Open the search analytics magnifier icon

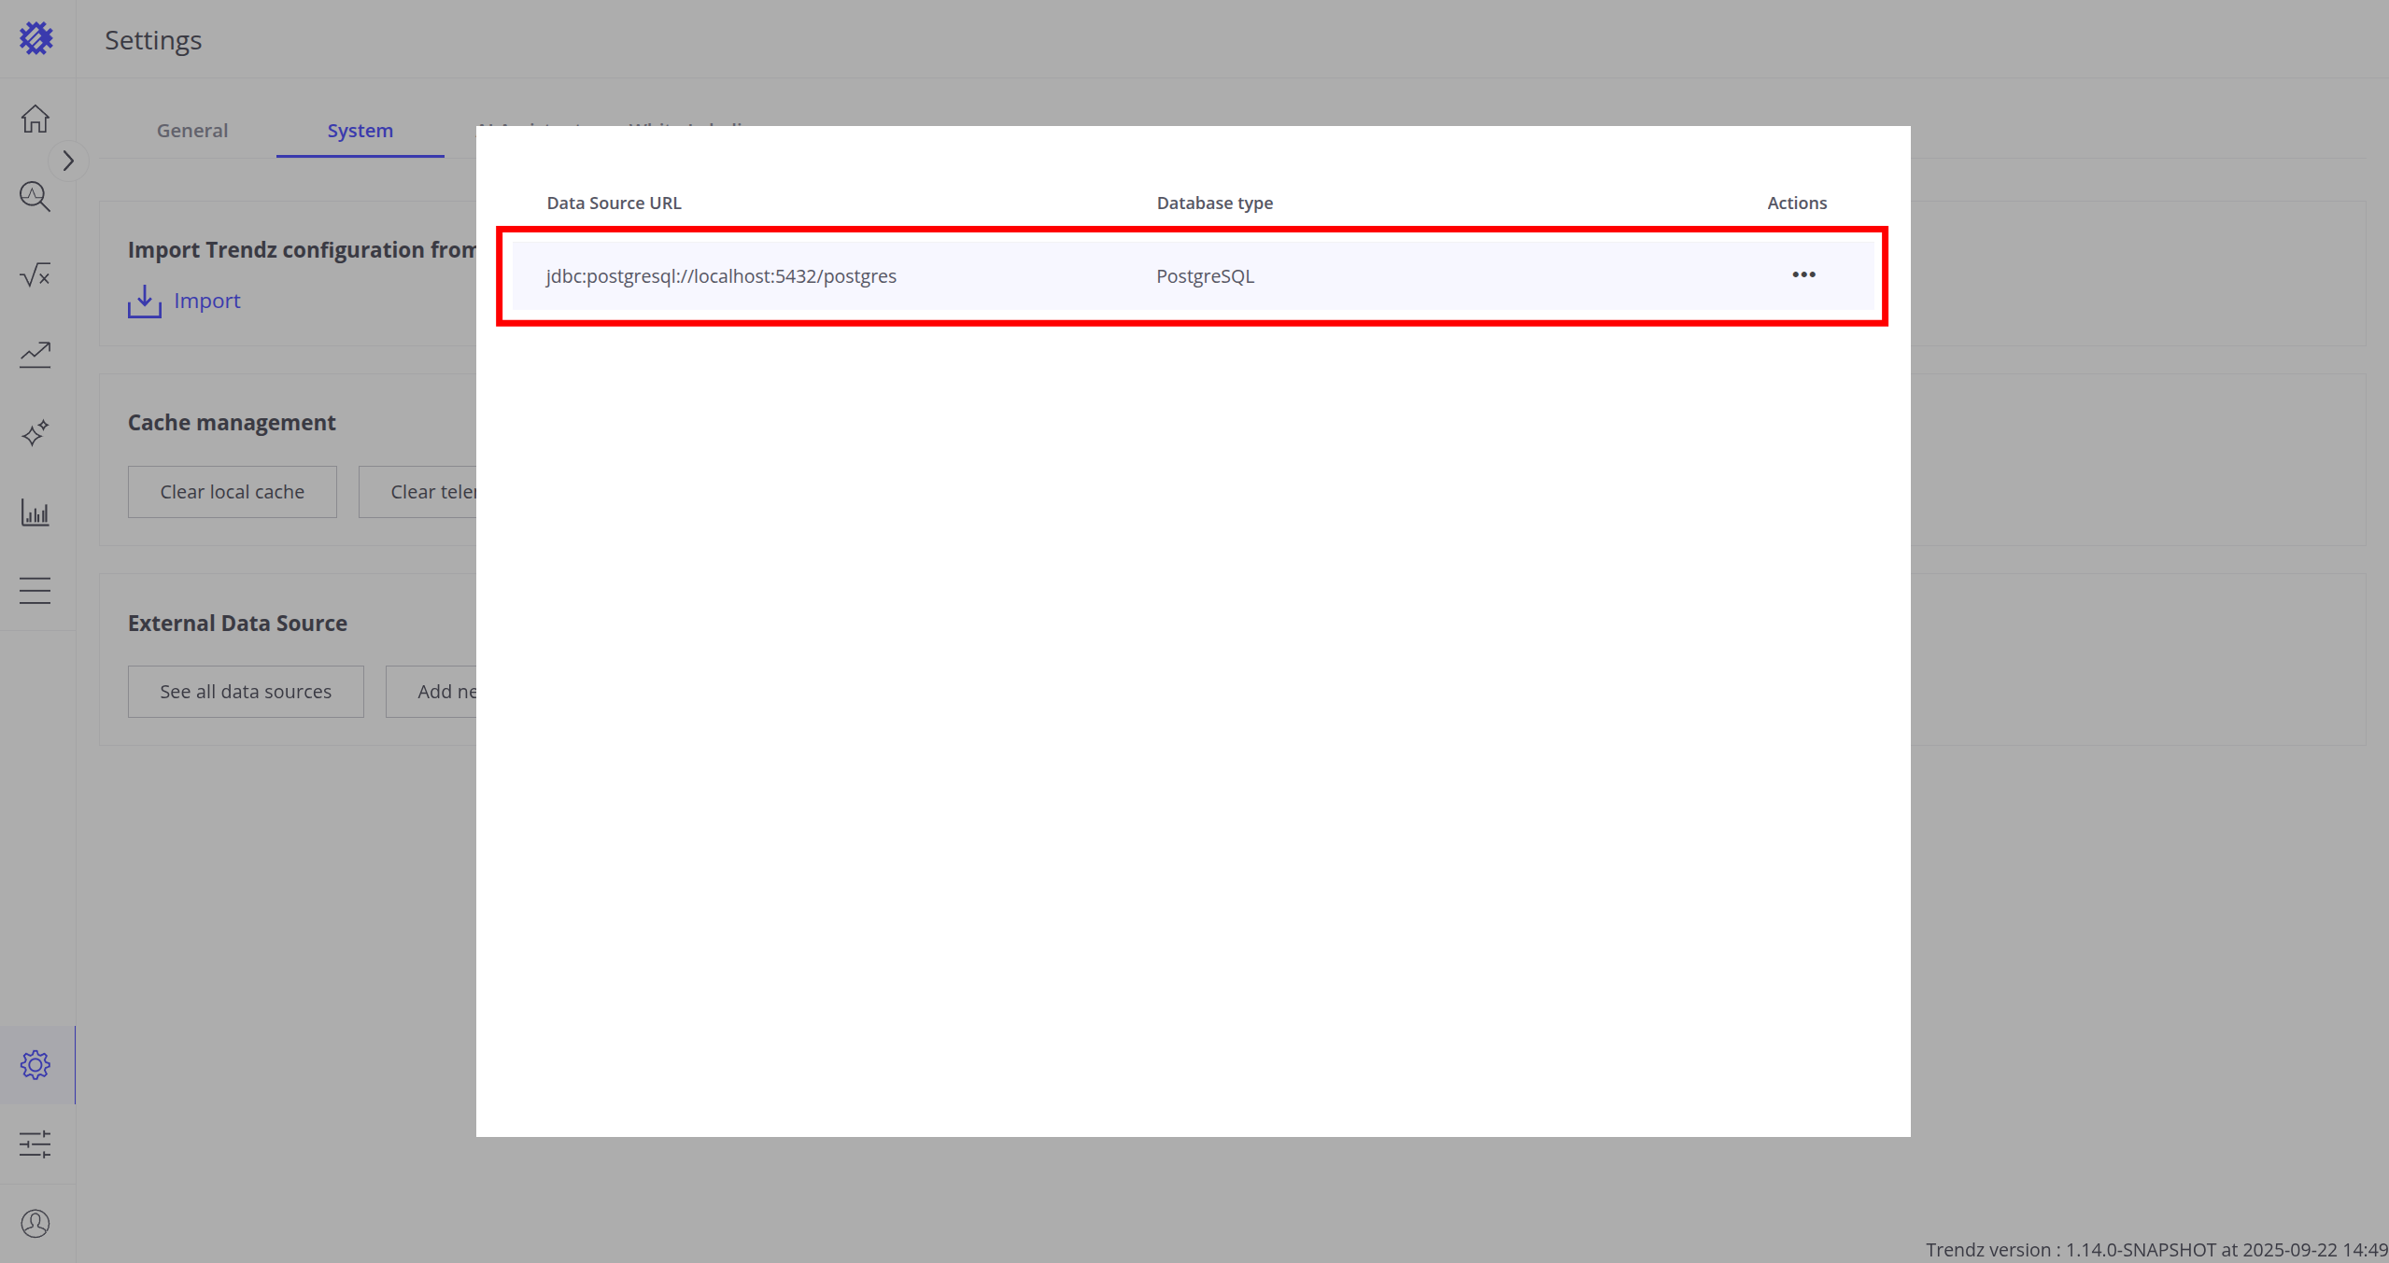point(35,197)
